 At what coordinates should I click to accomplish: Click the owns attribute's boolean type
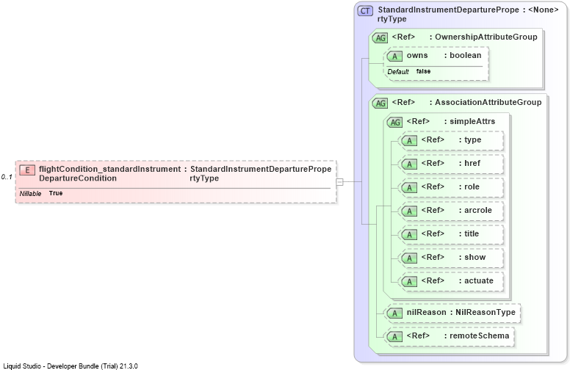pos(465,55)
